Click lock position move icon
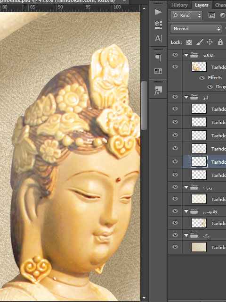This screenshot has height=302, width=226. tap(210, 42)
